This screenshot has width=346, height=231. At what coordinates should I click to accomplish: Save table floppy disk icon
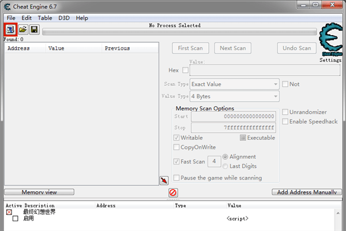pyautogui.click(x=34, y=29)
